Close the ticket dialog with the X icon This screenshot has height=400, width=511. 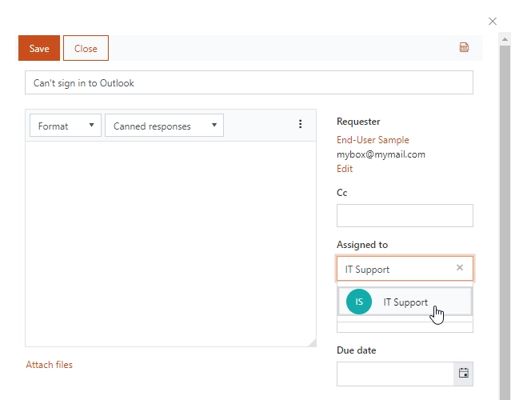coord(493,22)
